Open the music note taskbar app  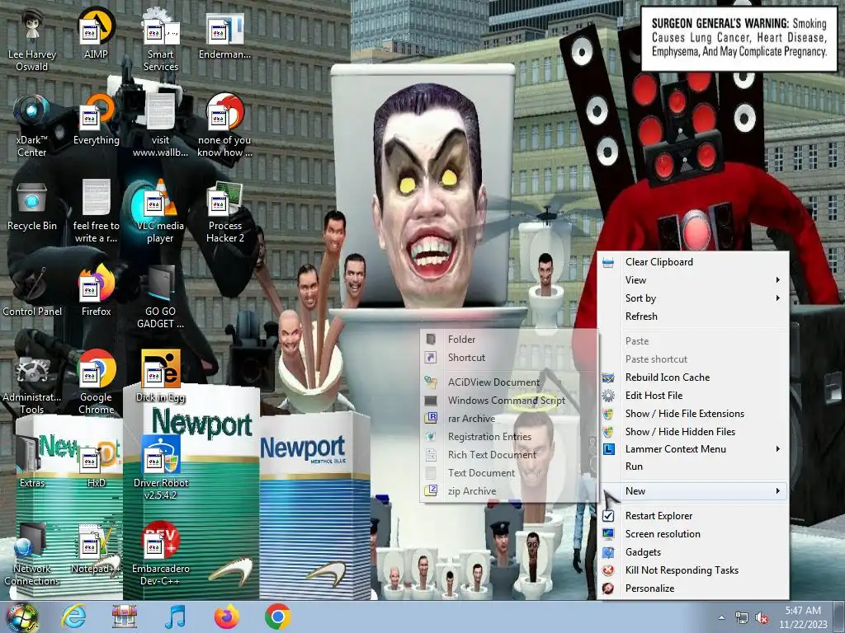pyautogui.click(x=175, y=617)
